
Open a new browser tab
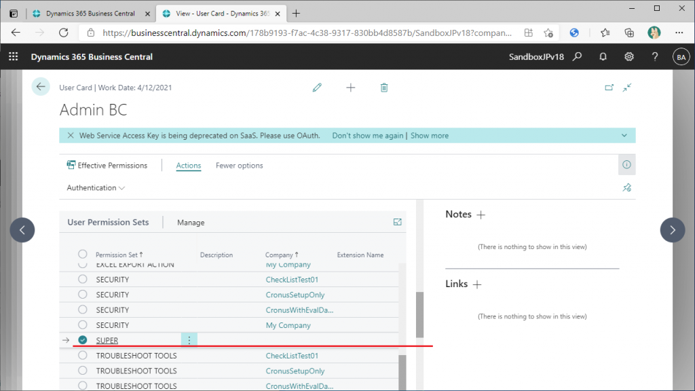pyautogui.click(x=296, y=14)
